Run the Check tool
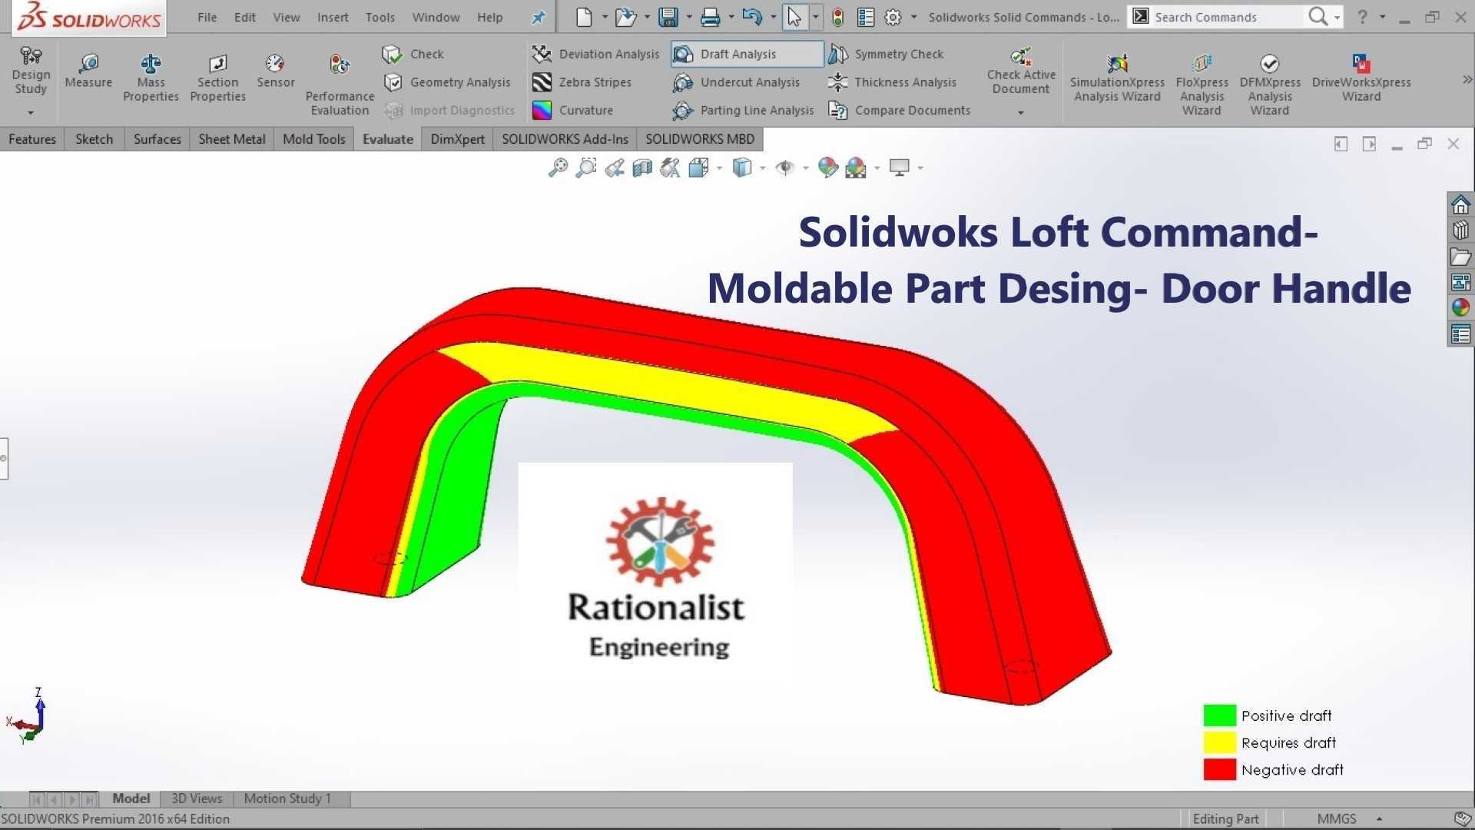 point(413,54)
